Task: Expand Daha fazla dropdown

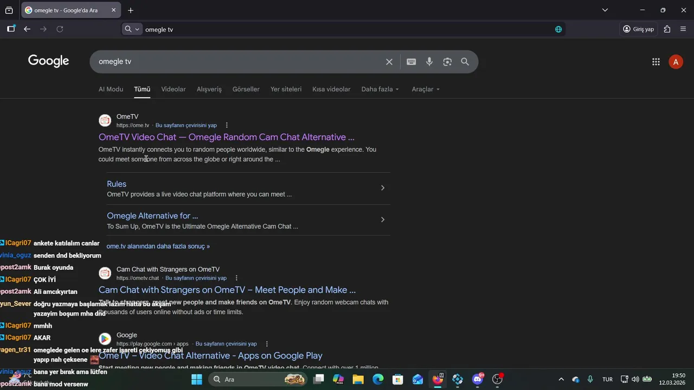Action: (x=380, y=89)
